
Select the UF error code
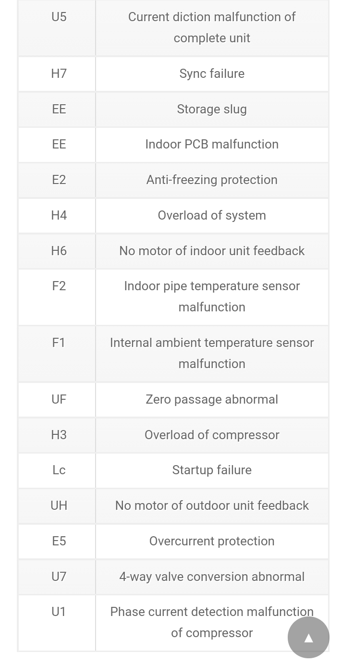point(59,399)
